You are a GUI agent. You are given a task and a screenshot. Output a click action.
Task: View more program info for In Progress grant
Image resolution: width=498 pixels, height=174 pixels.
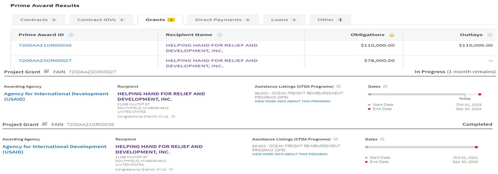292,101
